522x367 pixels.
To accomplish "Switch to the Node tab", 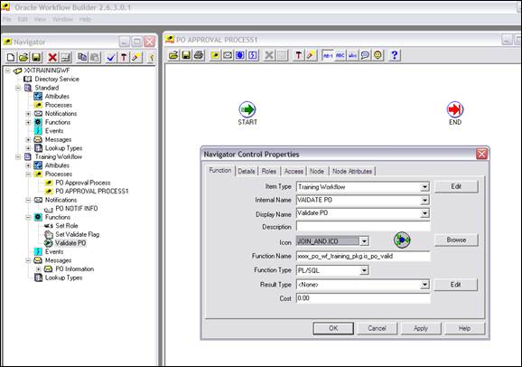I will coord(317,172).
